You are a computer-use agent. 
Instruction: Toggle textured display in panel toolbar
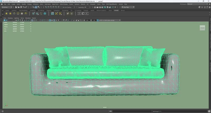point(56,20)
